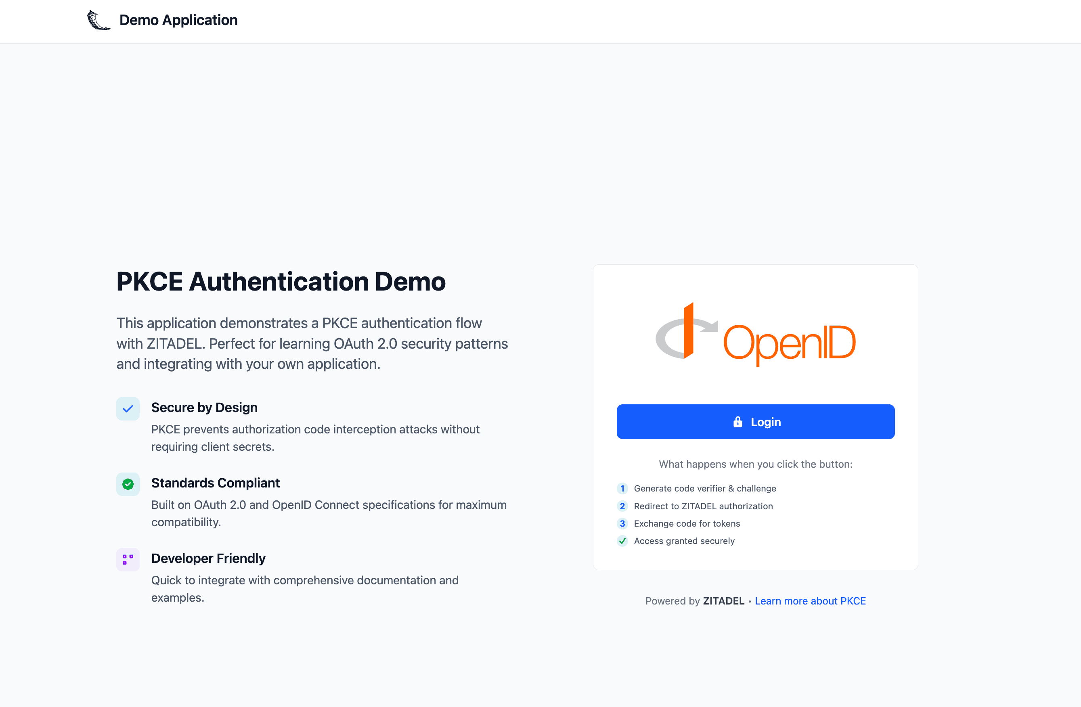This screenshot has width=1081, height=707.
Task: Click the Developer Friendly purple grid icon
Action: [128, 559]
